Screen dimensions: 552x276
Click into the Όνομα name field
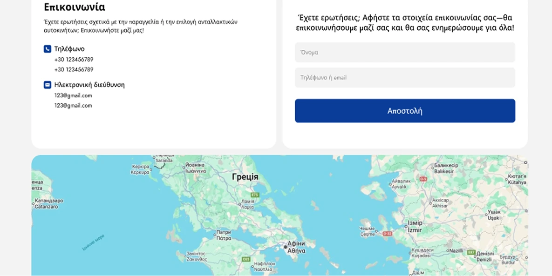pos(405,53)
